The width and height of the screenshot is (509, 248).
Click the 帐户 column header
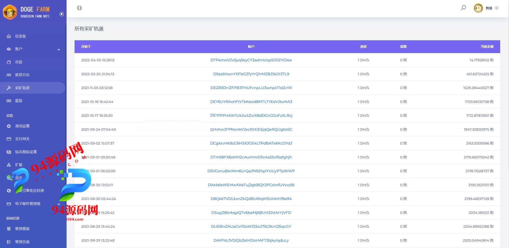pos(251,47)
